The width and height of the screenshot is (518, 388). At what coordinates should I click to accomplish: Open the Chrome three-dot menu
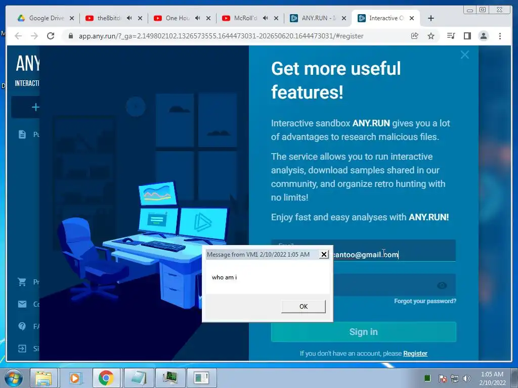500,36
